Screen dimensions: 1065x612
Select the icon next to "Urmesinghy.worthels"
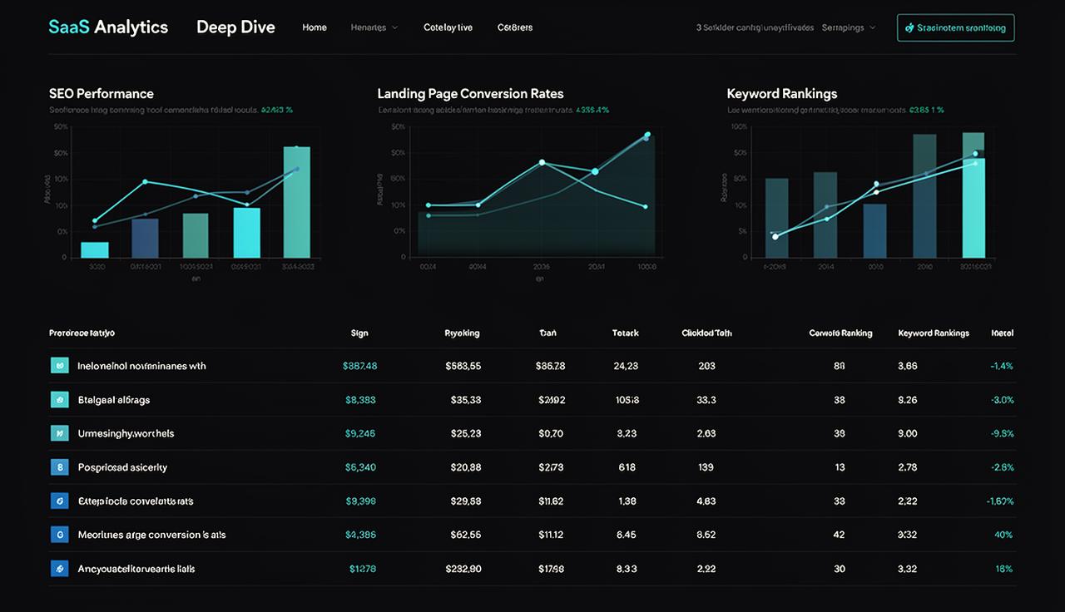[x=59, y=433]
